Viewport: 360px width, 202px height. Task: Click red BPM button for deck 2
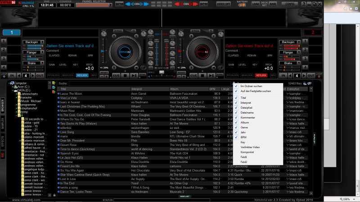[x=204, y=4]
